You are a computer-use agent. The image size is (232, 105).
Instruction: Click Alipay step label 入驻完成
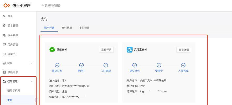pos(183,71)
